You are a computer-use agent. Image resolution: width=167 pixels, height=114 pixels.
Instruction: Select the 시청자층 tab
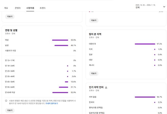pos(30,8)
